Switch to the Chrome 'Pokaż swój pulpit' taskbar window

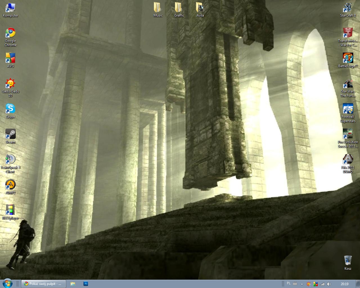pyautogui.click(x=44, y=284)
